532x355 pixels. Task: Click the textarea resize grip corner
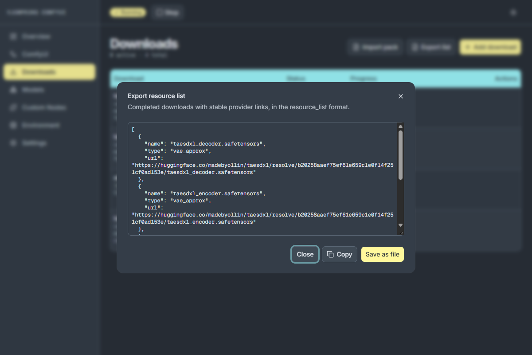[x=401, y=232]
